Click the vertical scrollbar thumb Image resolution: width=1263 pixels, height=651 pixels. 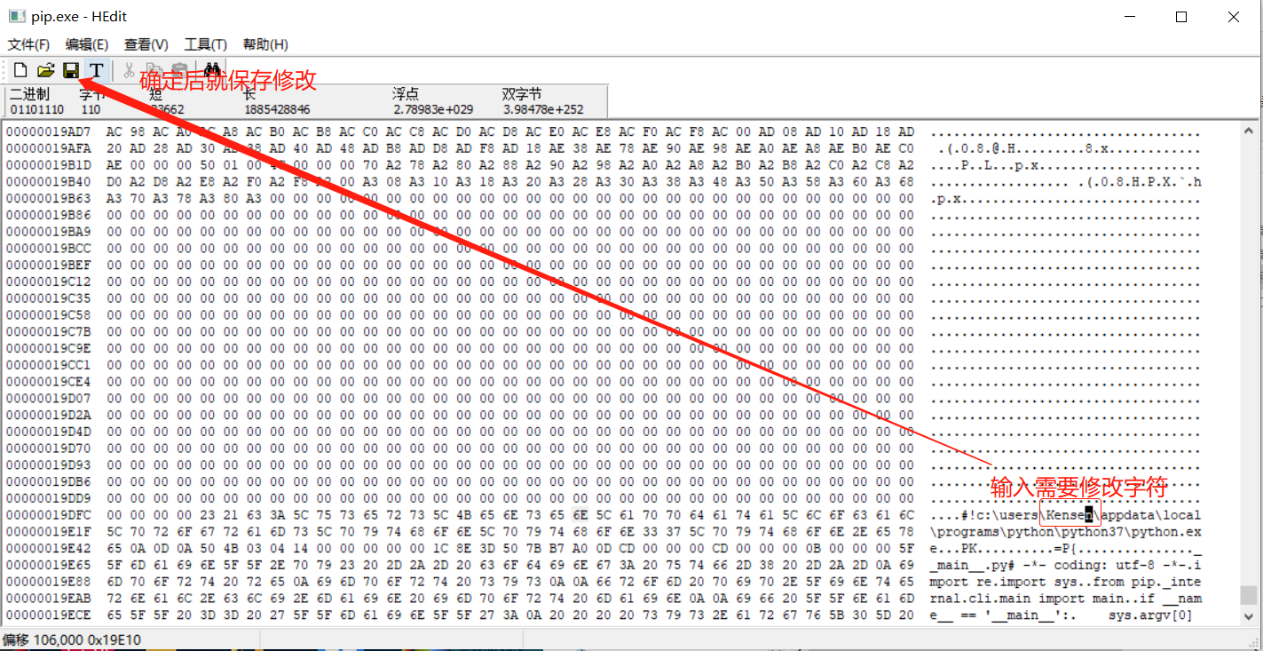coord(1249,594)
